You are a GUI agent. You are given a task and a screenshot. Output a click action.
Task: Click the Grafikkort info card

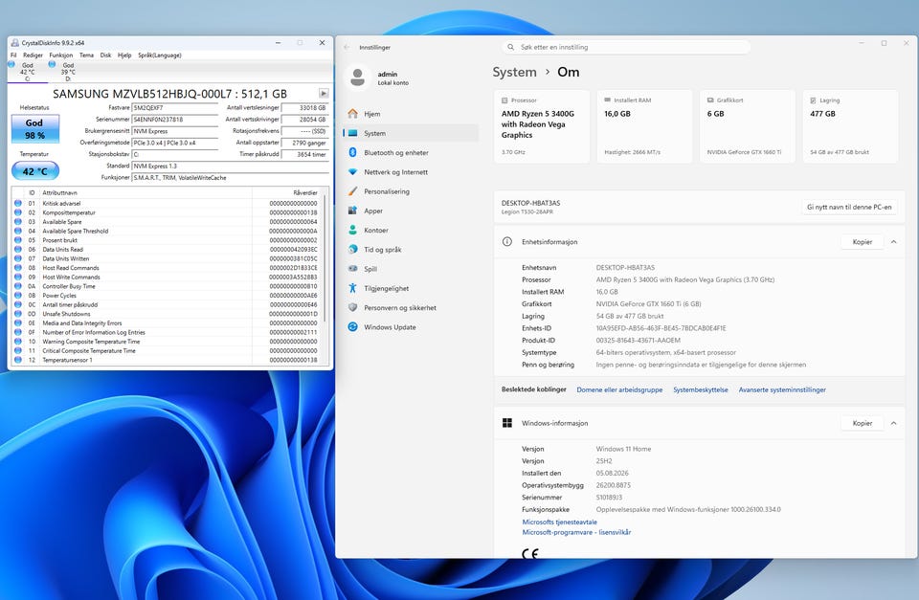[748, 126]
